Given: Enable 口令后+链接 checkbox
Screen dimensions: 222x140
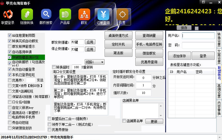Looking at the screenshot, I should point(10,102).
